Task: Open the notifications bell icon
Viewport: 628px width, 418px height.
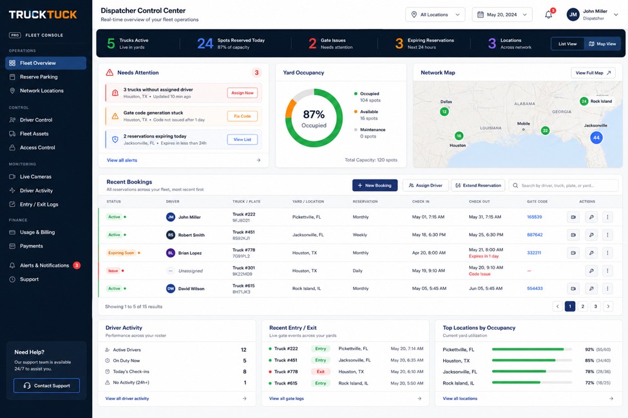Action: 549,14
